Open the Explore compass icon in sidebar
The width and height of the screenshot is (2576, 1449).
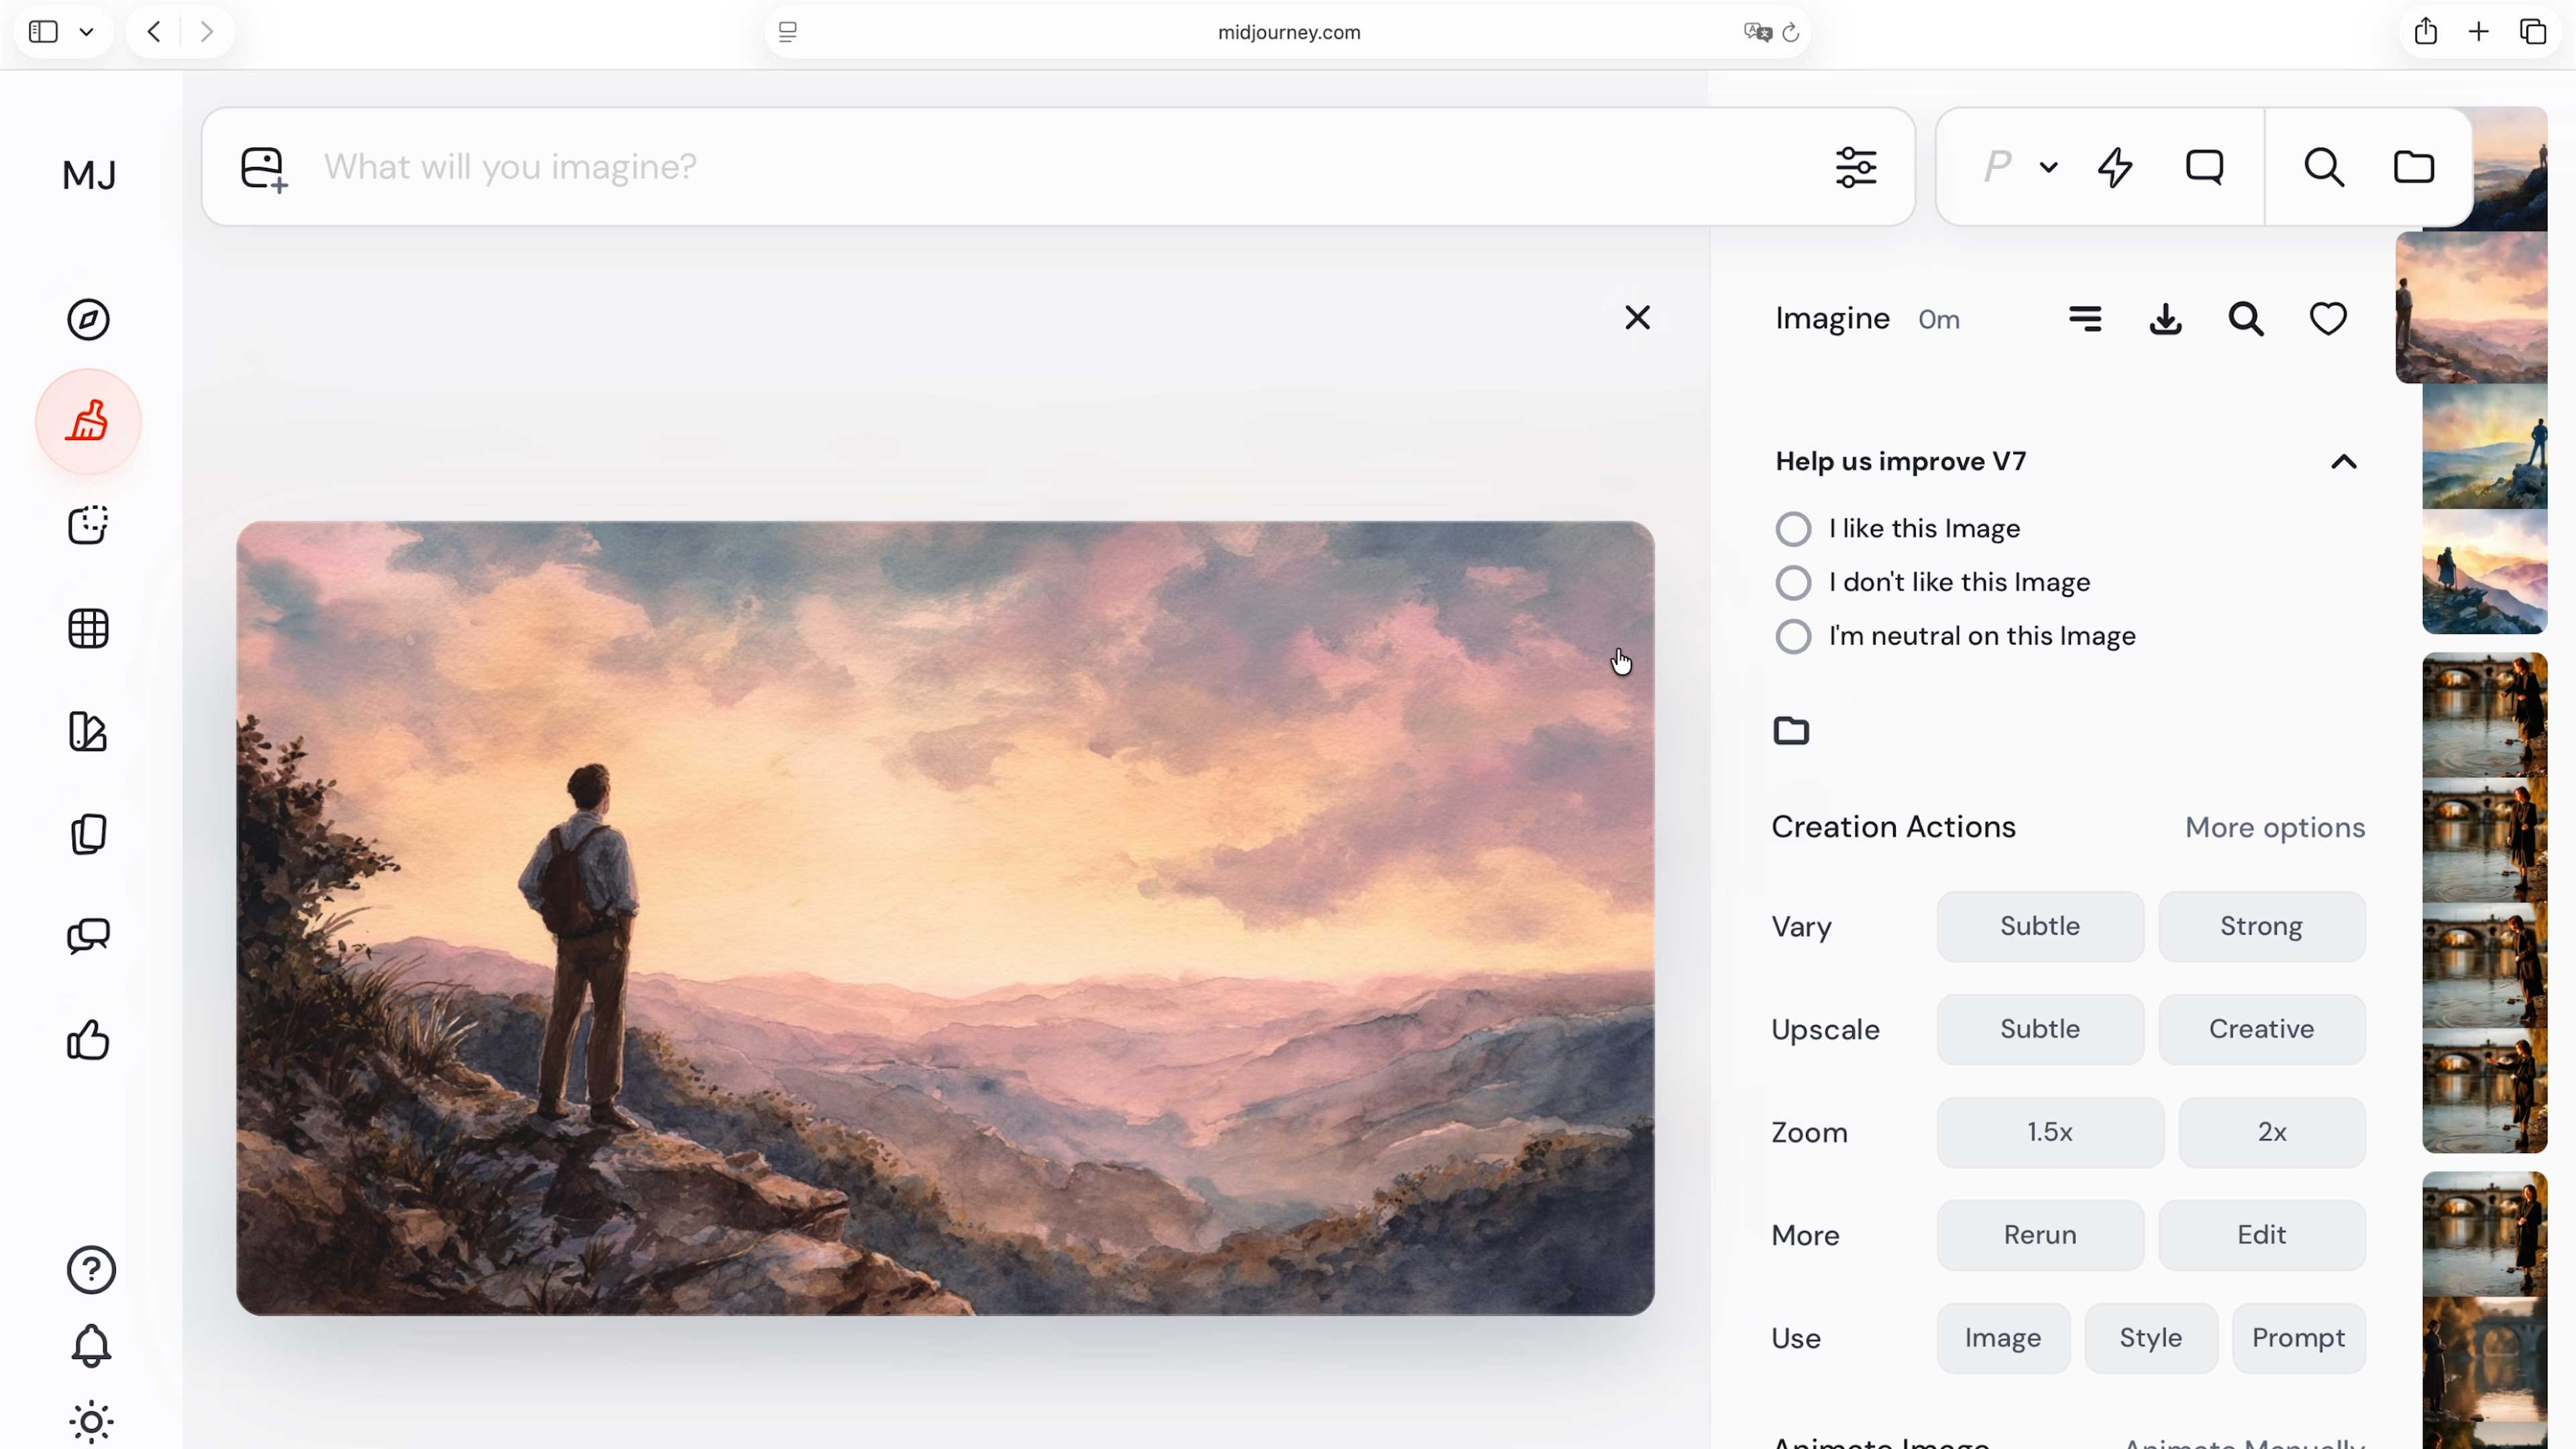[x=88, y=320]
